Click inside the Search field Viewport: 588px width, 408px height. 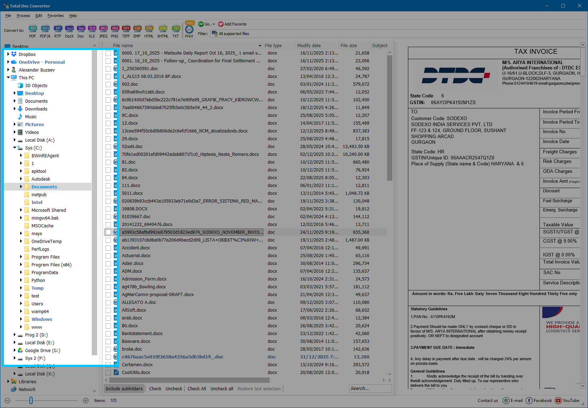click(370, 388)
